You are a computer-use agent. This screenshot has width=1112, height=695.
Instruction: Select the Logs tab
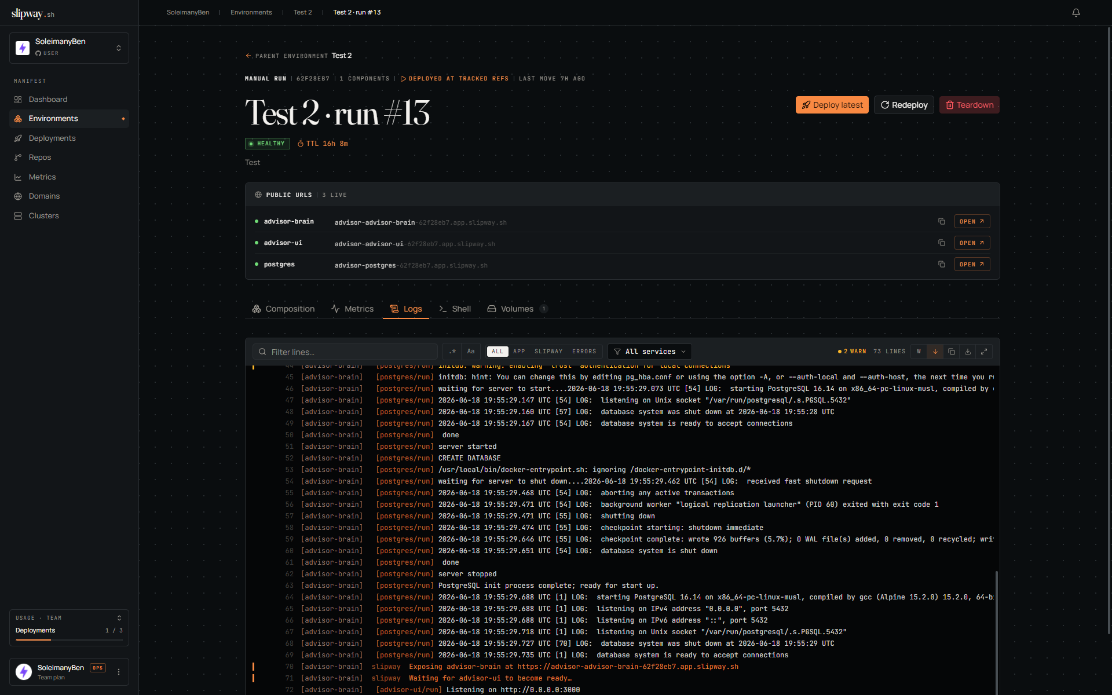[406, 309]
